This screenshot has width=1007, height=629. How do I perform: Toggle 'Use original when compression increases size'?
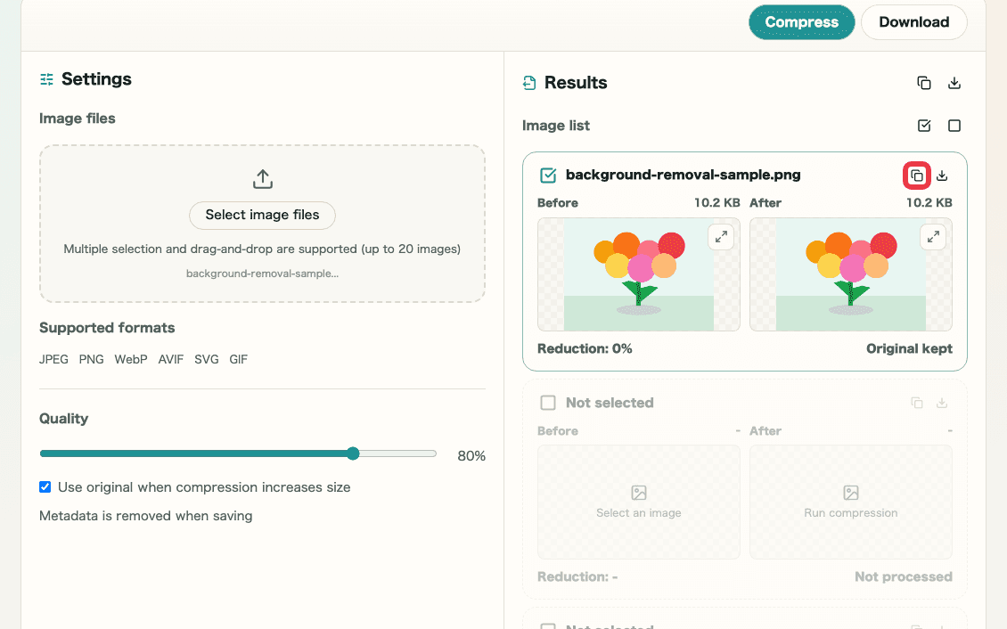pyautogui.click(x=45, y=487)
